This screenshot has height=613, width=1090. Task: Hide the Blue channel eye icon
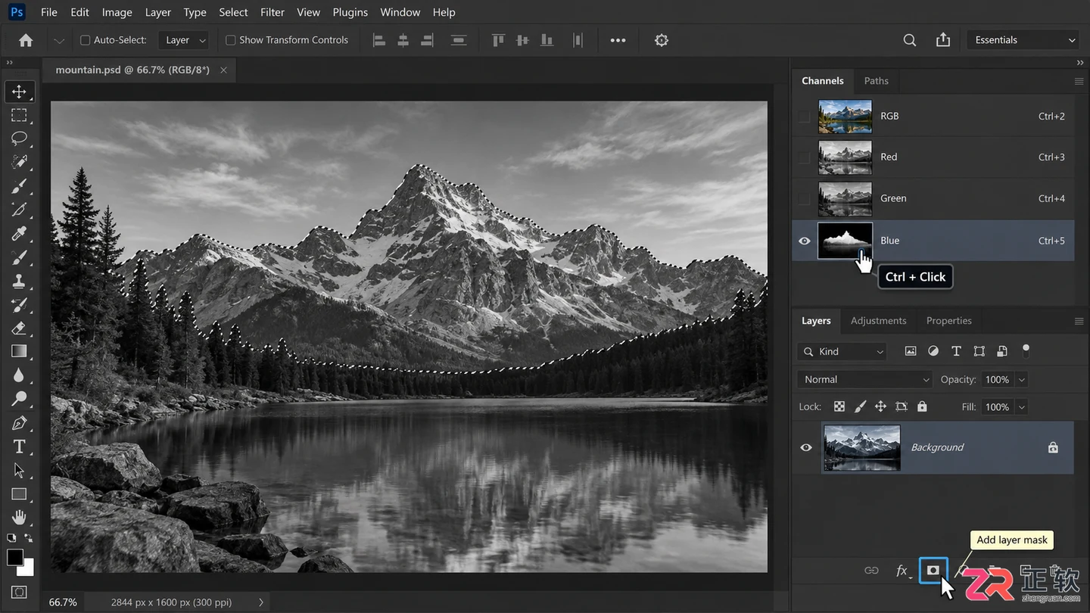pos(805,241)
